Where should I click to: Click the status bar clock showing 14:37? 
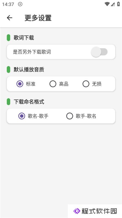(8, 4)
